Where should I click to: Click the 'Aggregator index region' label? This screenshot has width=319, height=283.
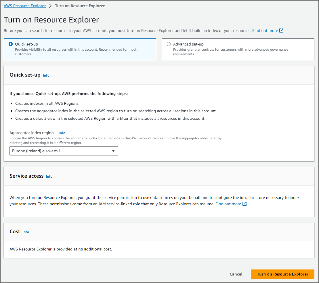click(x=32, y=133)
